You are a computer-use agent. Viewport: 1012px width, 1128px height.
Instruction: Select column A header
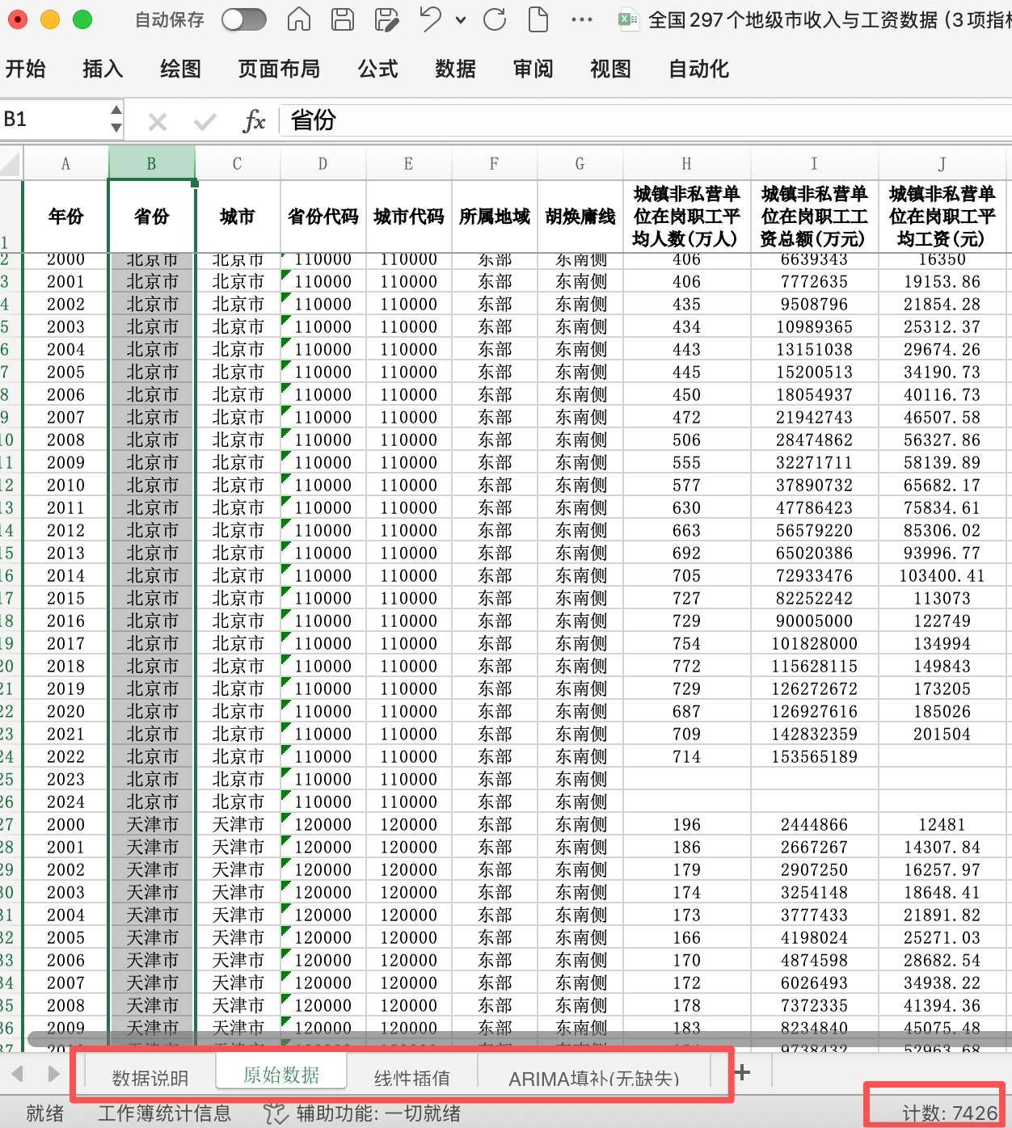(65, 164)
